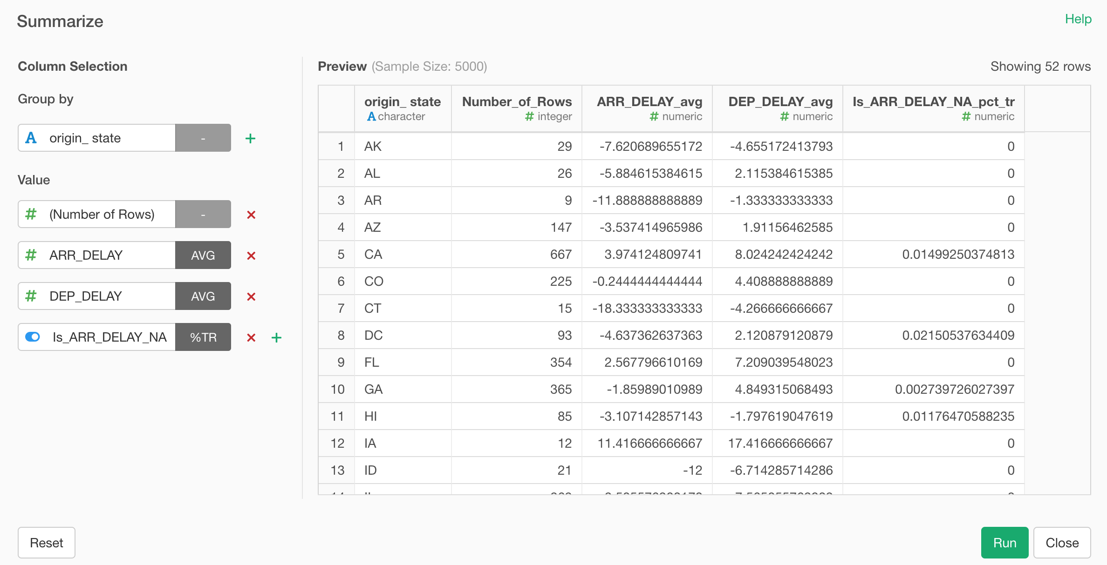
Task: Delete the DEP_DELAY value row
Action: click(x=251, y=296)
